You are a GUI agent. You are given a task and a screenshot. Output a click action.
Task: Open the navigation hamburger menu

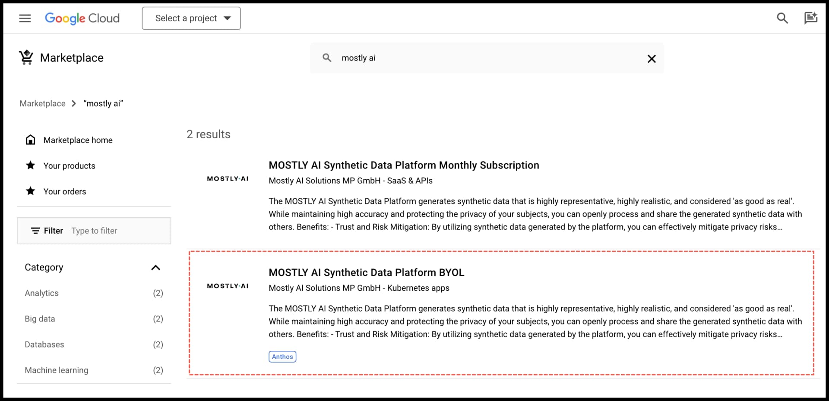point(25,18)
